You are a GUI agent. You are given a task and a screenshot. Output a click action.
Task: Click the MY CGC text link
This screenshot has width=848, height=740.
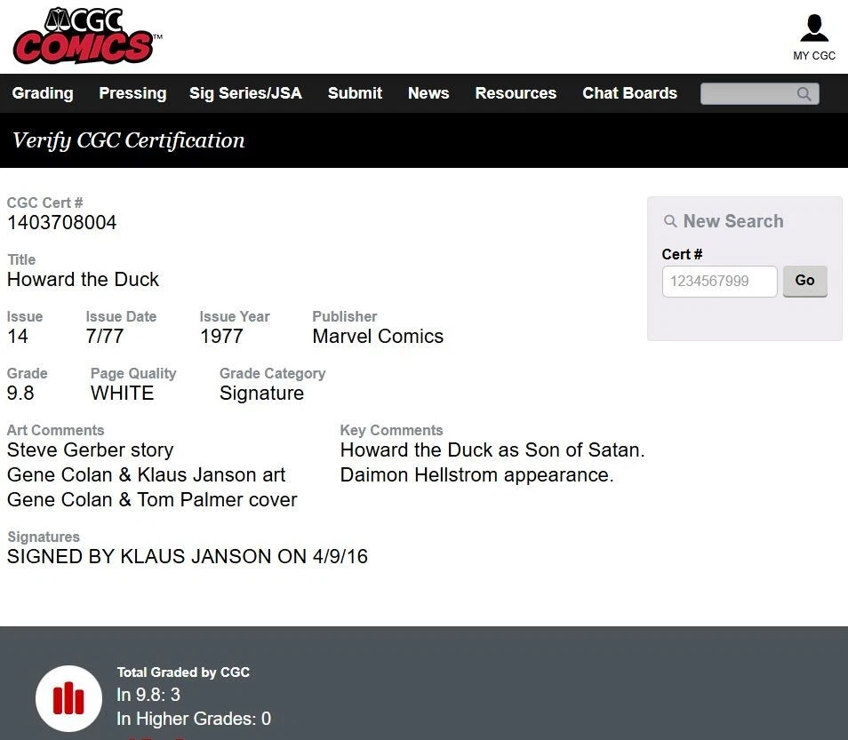[x=814, y=56]
